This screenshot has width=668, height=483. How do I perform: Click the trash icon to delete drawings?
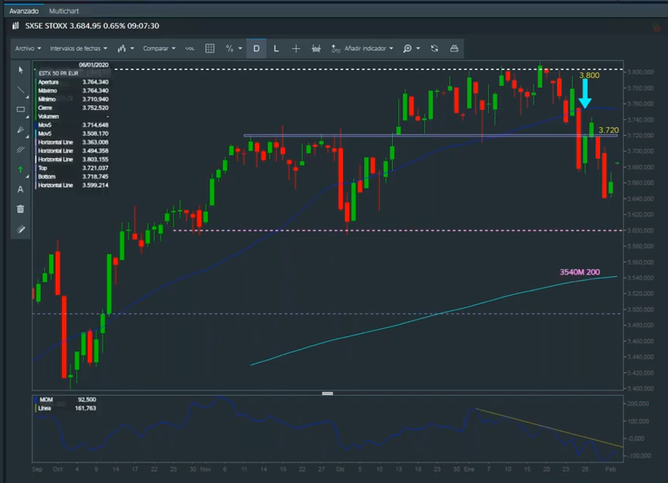tap(21, 209)
